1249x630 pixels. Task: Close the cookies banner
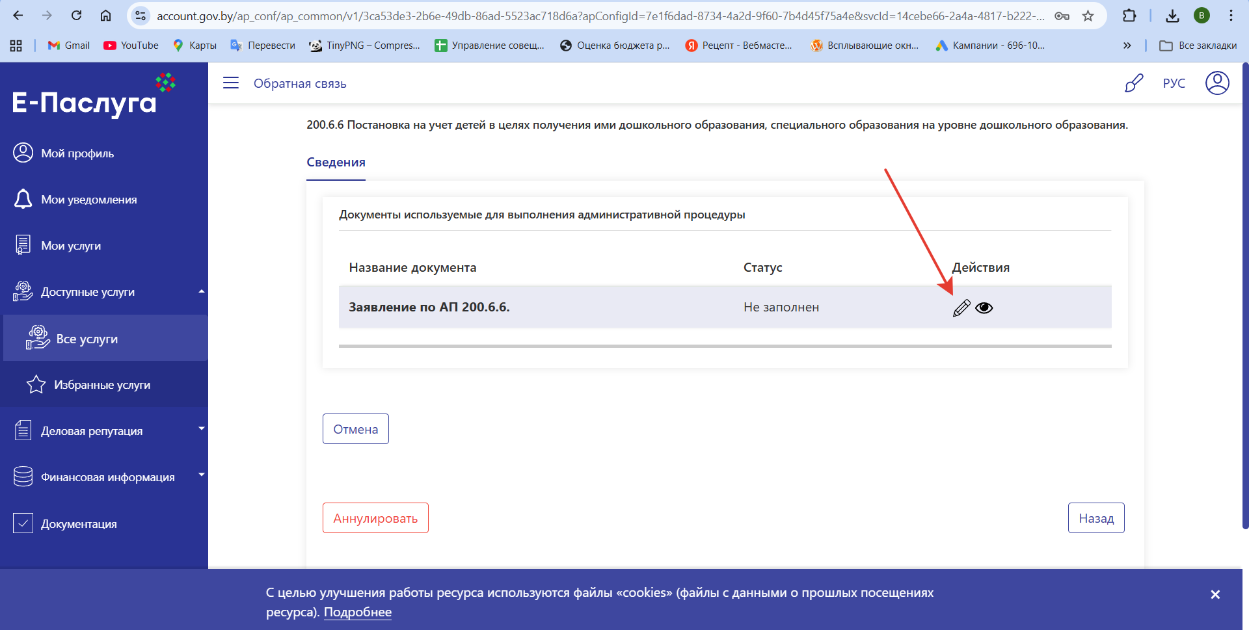coord(1215,595)
